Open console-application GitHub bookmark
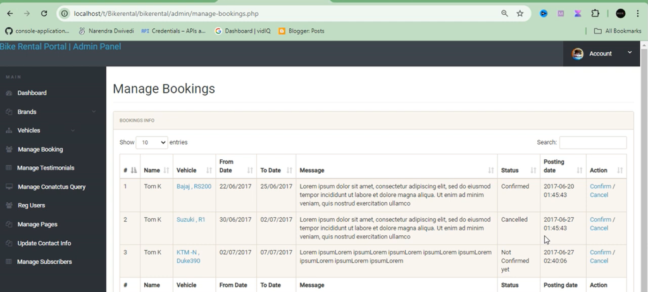The image size is (648, 292). click(37, 31)
